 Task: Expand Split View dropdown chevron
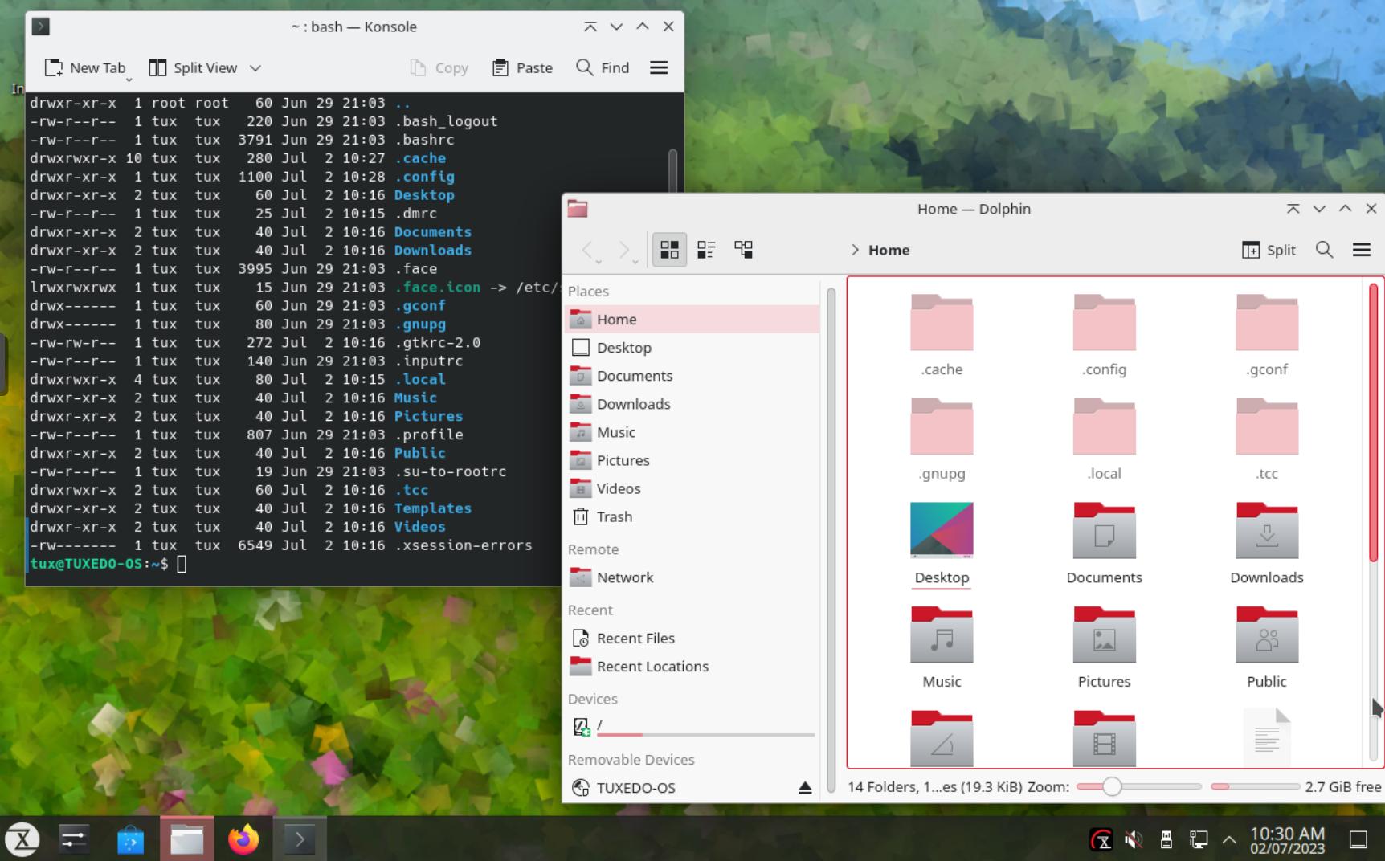click(x=255, y=67)
